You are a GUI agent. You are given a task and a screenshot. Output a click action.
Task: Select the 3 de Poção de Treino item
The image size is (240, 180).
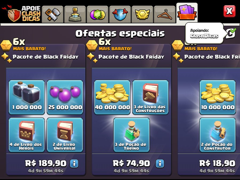[131, 135]
